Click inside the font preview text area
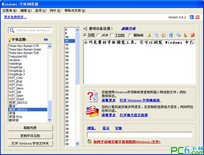Screen dimensions: 204x155 pyautogui.click(x=139, y=62)
